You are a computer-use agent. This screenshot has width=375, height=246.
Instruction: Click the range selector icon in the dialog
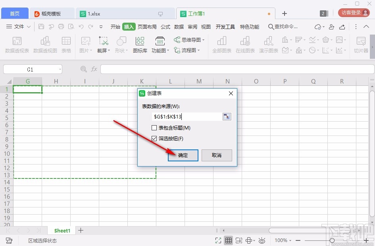227,116
